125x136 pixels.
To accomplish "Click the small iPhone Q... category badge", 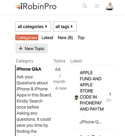I will (x=90, y=122).
